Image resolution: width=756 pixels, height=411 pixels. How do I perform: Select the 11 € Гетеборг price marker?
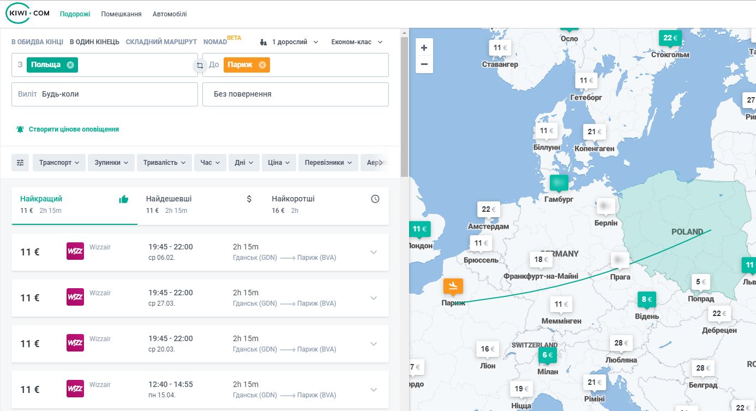[586, 81]
